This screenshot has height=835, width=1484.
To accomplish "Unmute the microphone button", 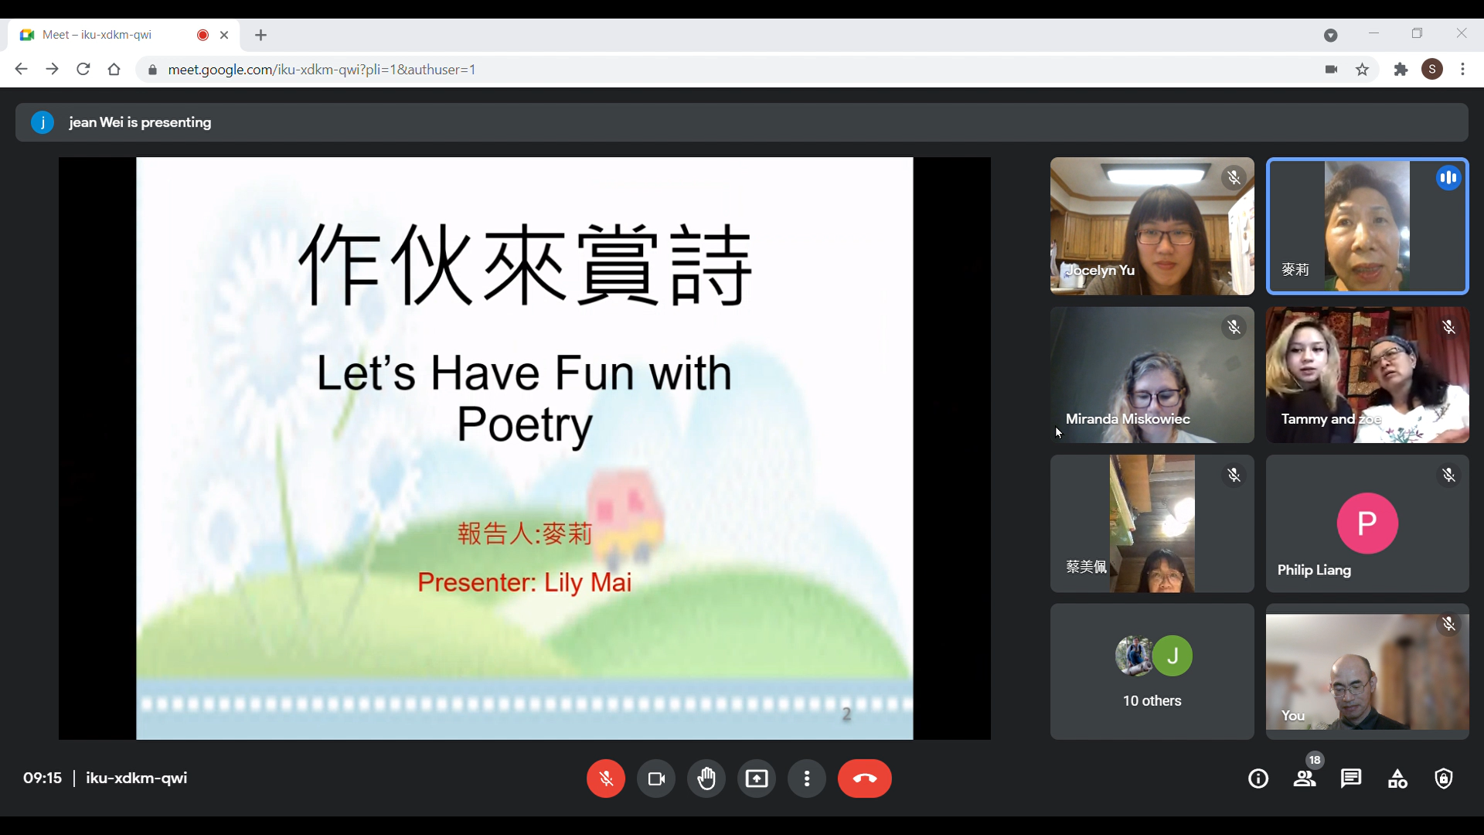I will pos(606,779).
